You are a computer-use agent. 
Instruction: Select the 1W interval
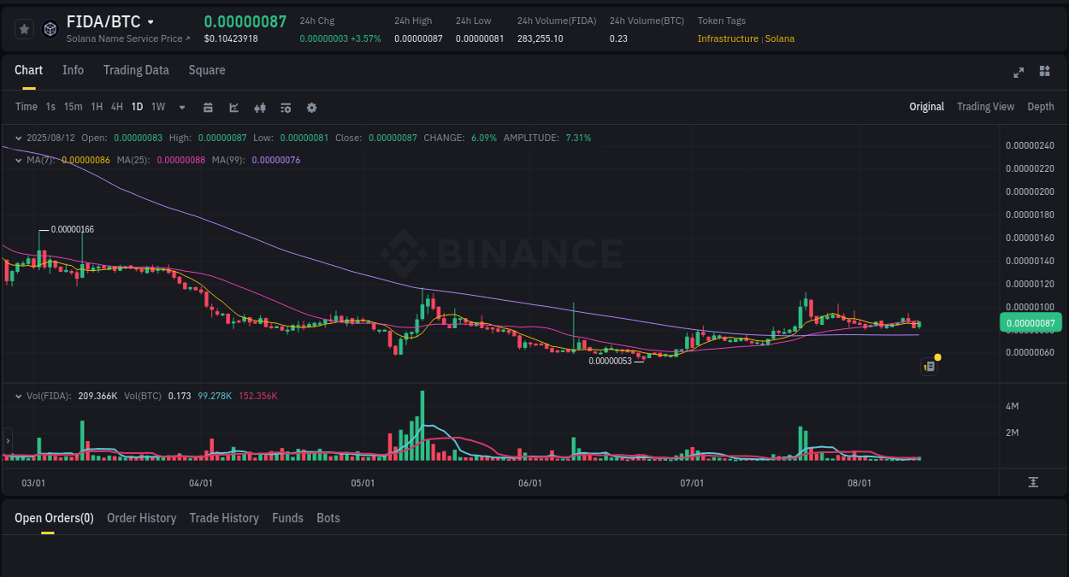point(158,107)
